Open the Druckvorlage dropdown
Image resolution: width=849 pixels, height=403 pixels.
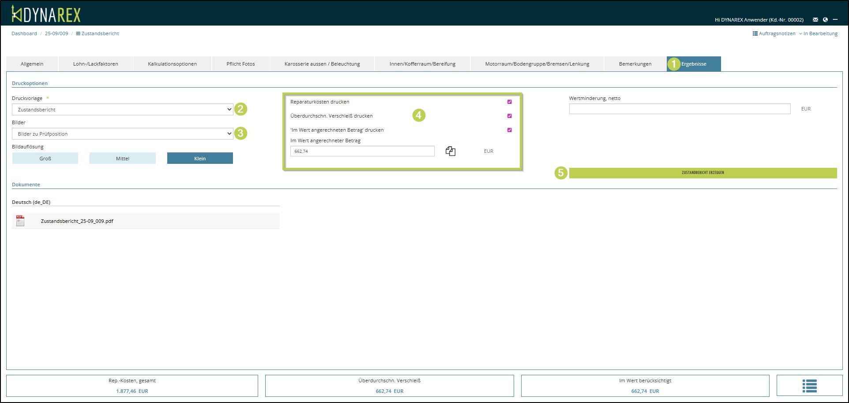122,110
